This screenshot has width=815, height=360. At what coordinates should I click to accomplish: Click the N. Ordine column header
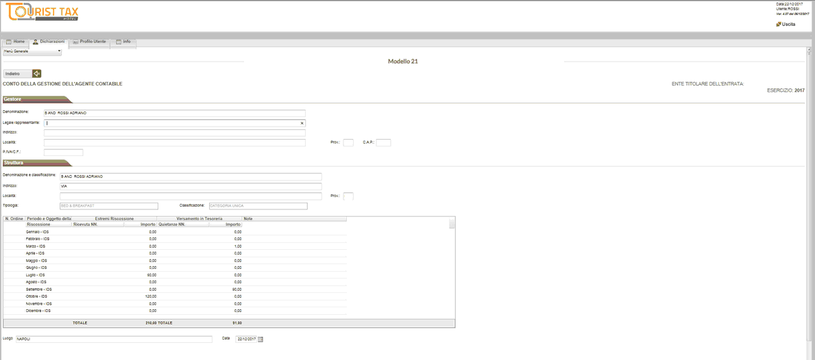[14, 219]
